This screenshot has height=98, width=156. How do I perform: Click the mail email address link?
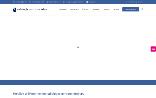pyautogui.click(x=92, y=2)
